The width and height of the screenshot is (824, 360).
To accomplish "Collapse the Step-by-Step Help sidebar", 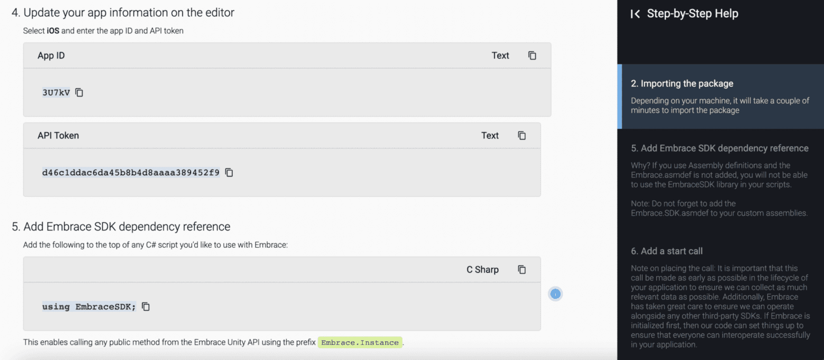I will click(635, 13).
